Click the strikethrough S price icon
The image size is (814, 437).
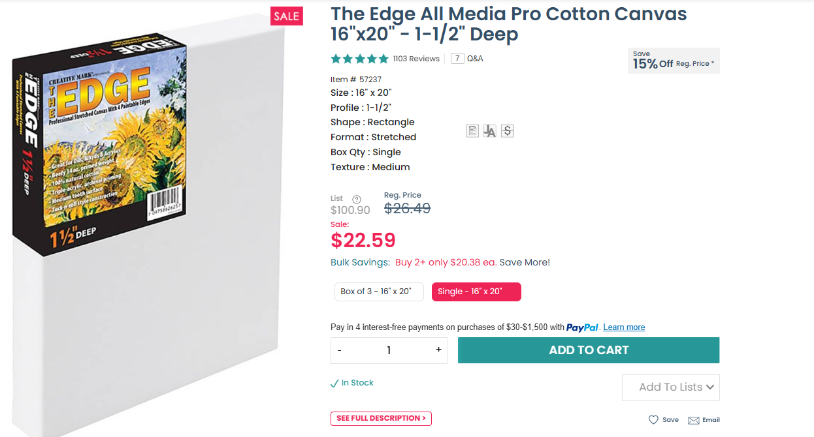point(508,131)
